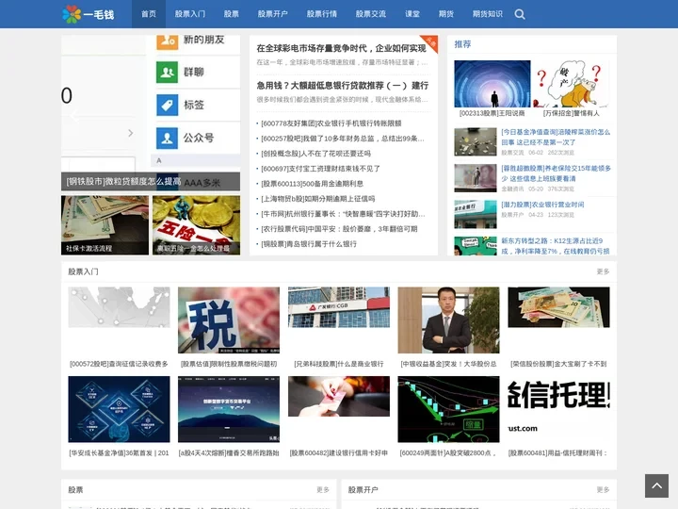
Task: Go to previous slide in carousel
Action: pyautogui.click(x=75, y=116)
